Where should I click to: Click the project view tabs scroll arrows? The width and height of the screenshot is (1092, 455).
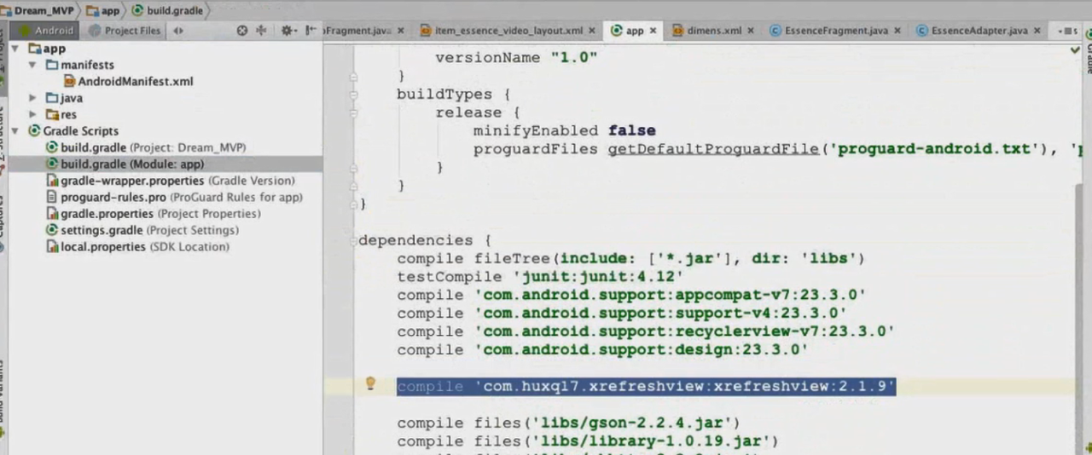[x=177, y=31]
